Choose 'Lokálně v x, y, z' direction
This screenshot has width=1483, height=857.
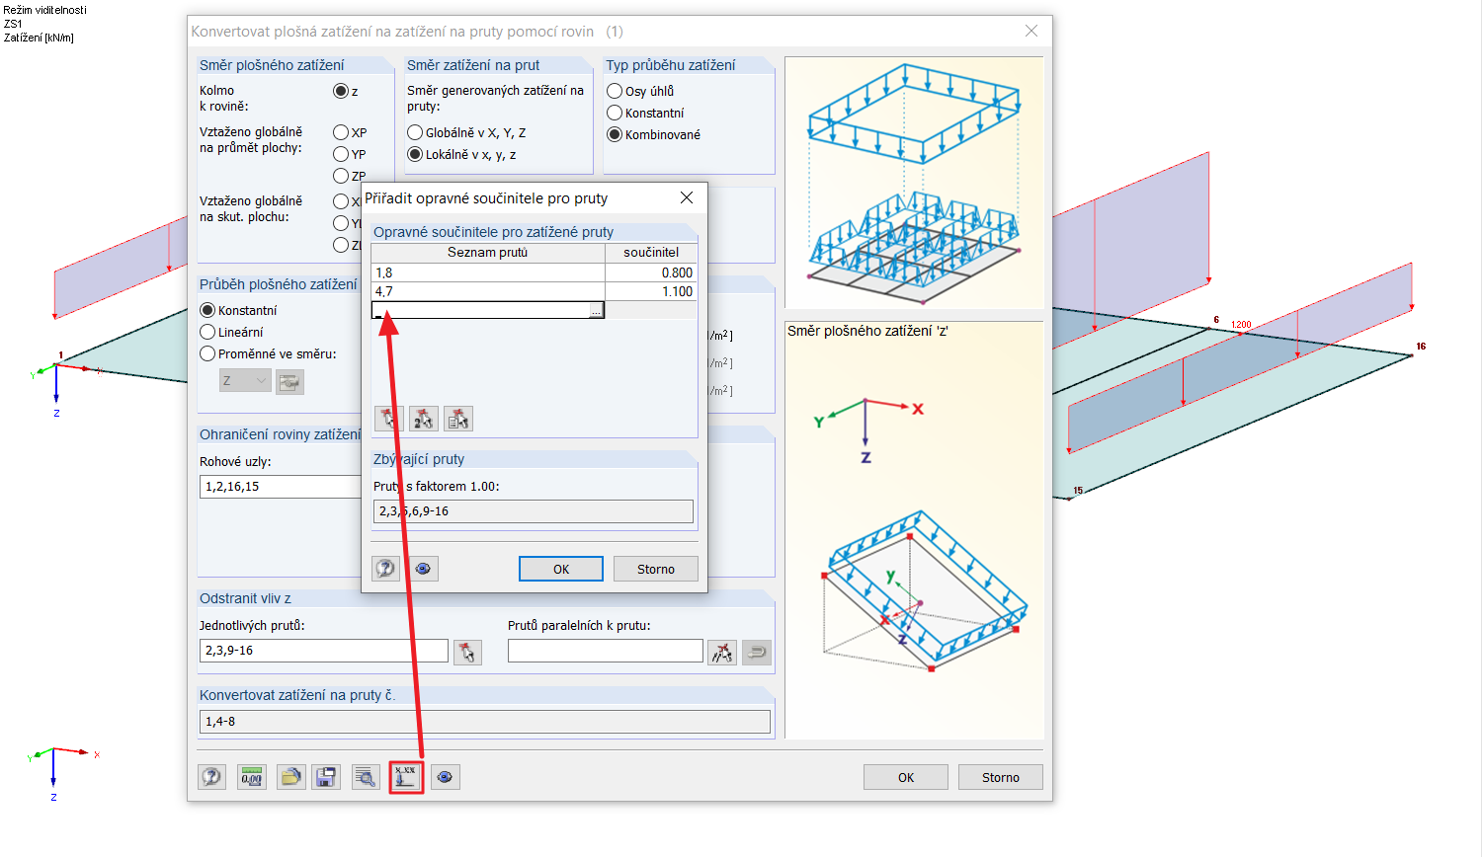coord(415,154)
